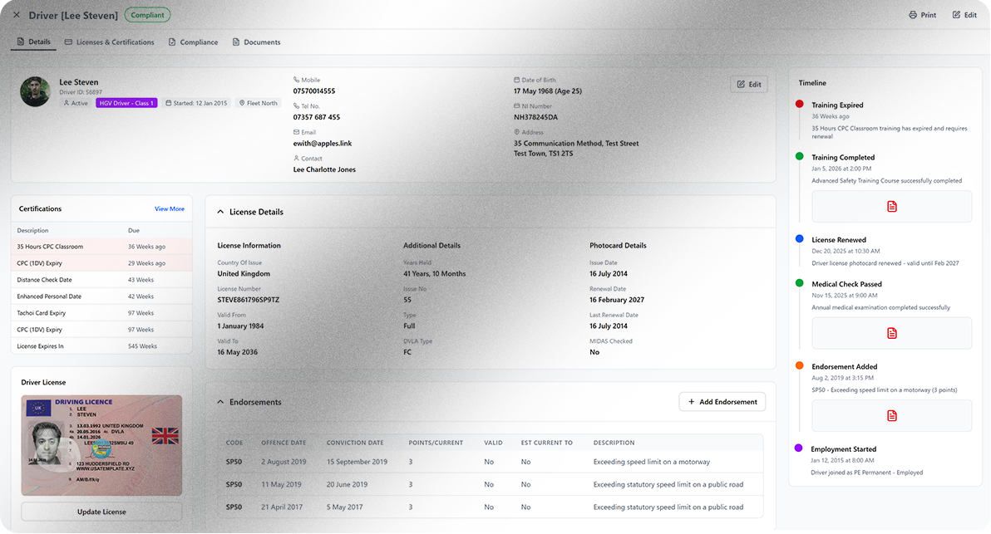991x534 pixels.
Task: Open the PDF document under Medical Check Passed
Action: click(x=891, y=333)
